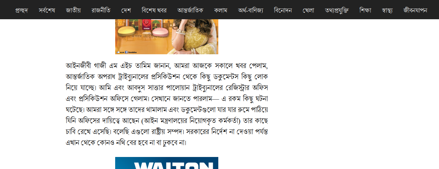439x169 pixels.
Task: Click the pink soap bar in the ad
Action: pos(160,32)
